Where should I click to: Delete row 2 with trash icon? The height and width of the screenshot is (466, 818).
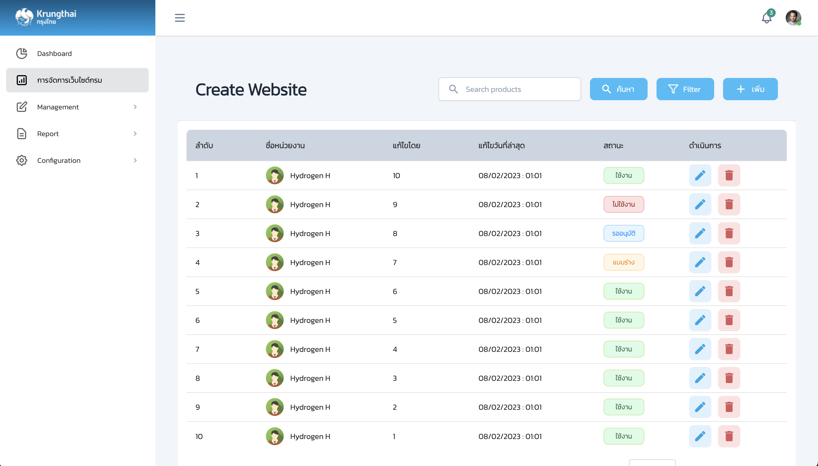pos(729,204)
